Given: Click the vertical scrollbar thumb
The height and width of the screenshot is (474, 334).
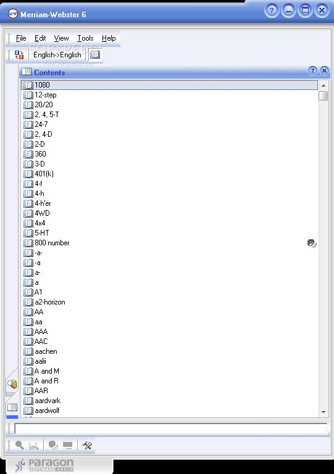Looking at the screenshot, I should tap(324, 96).
